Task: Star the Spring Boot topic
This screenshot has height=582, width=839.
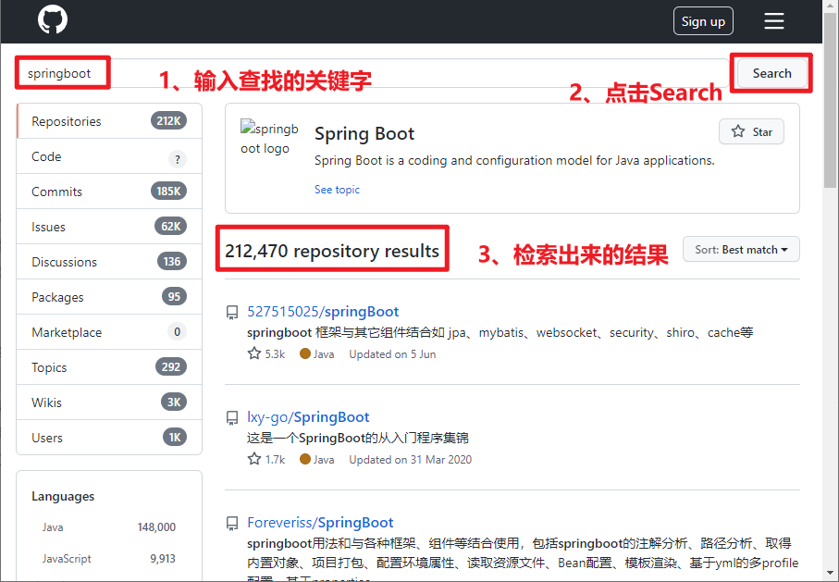Action: 751,131
